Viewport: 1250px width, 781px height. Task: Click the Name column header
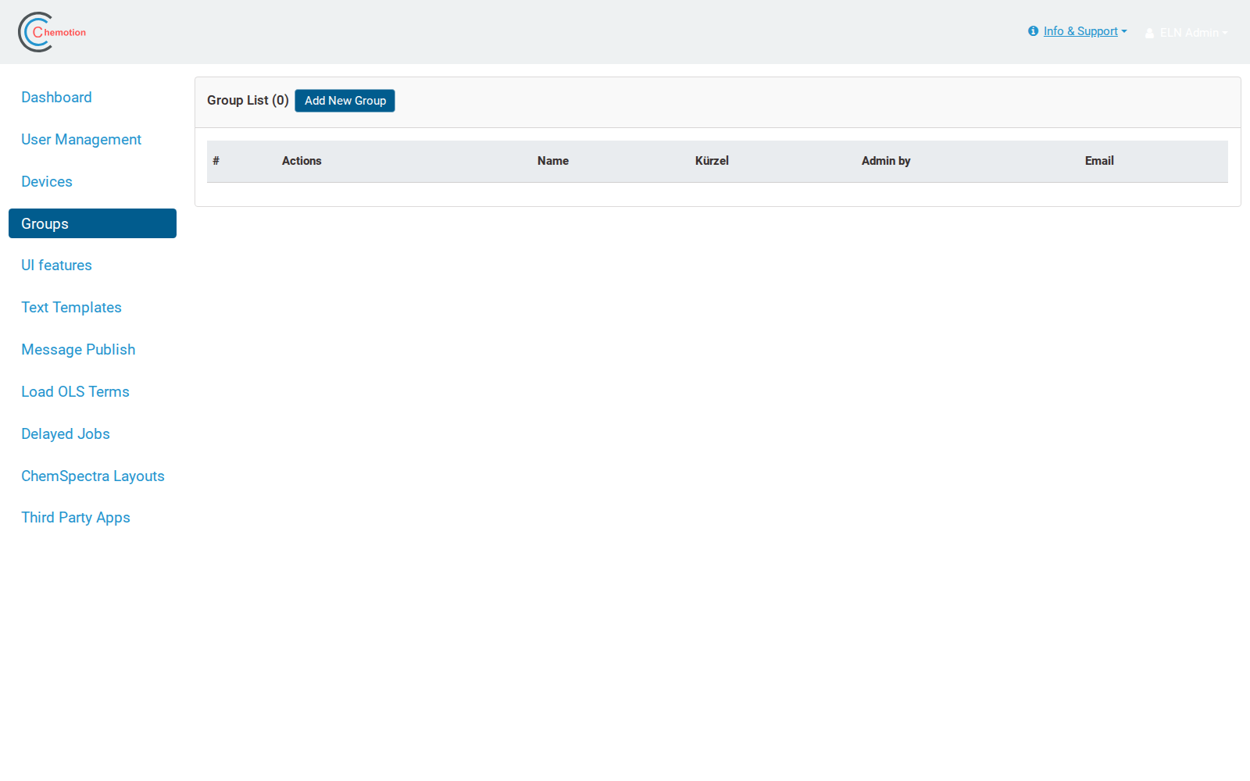(x=553, y=161)
